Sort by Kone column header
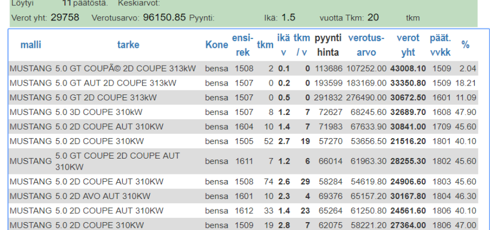 click(216, 45)
